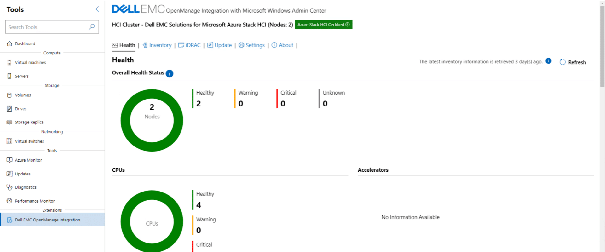The width and height of the screenshot is (605, 252).
Task: Switch to the Health tab
Action: [x=124, y=45]
